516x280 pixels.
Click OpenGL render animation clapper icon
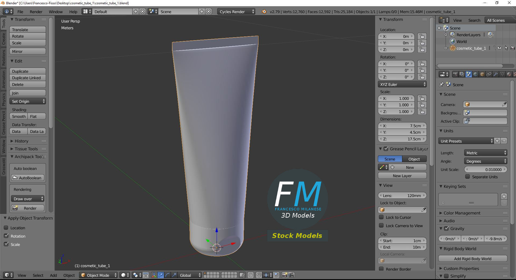tap(291, 275)
